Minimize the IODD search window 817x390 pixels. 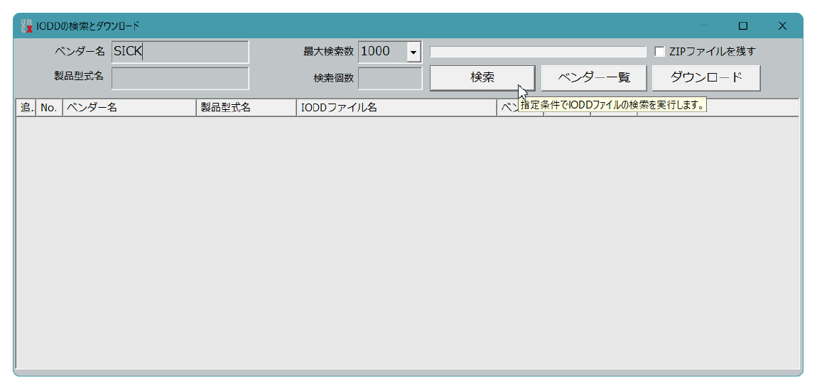705,26
